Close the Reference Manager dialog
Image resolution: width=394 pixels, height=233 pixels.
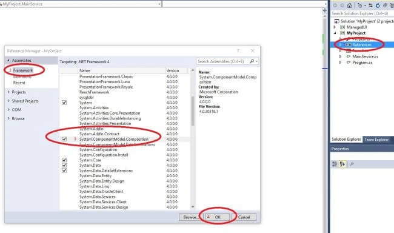tap(253, 51)
